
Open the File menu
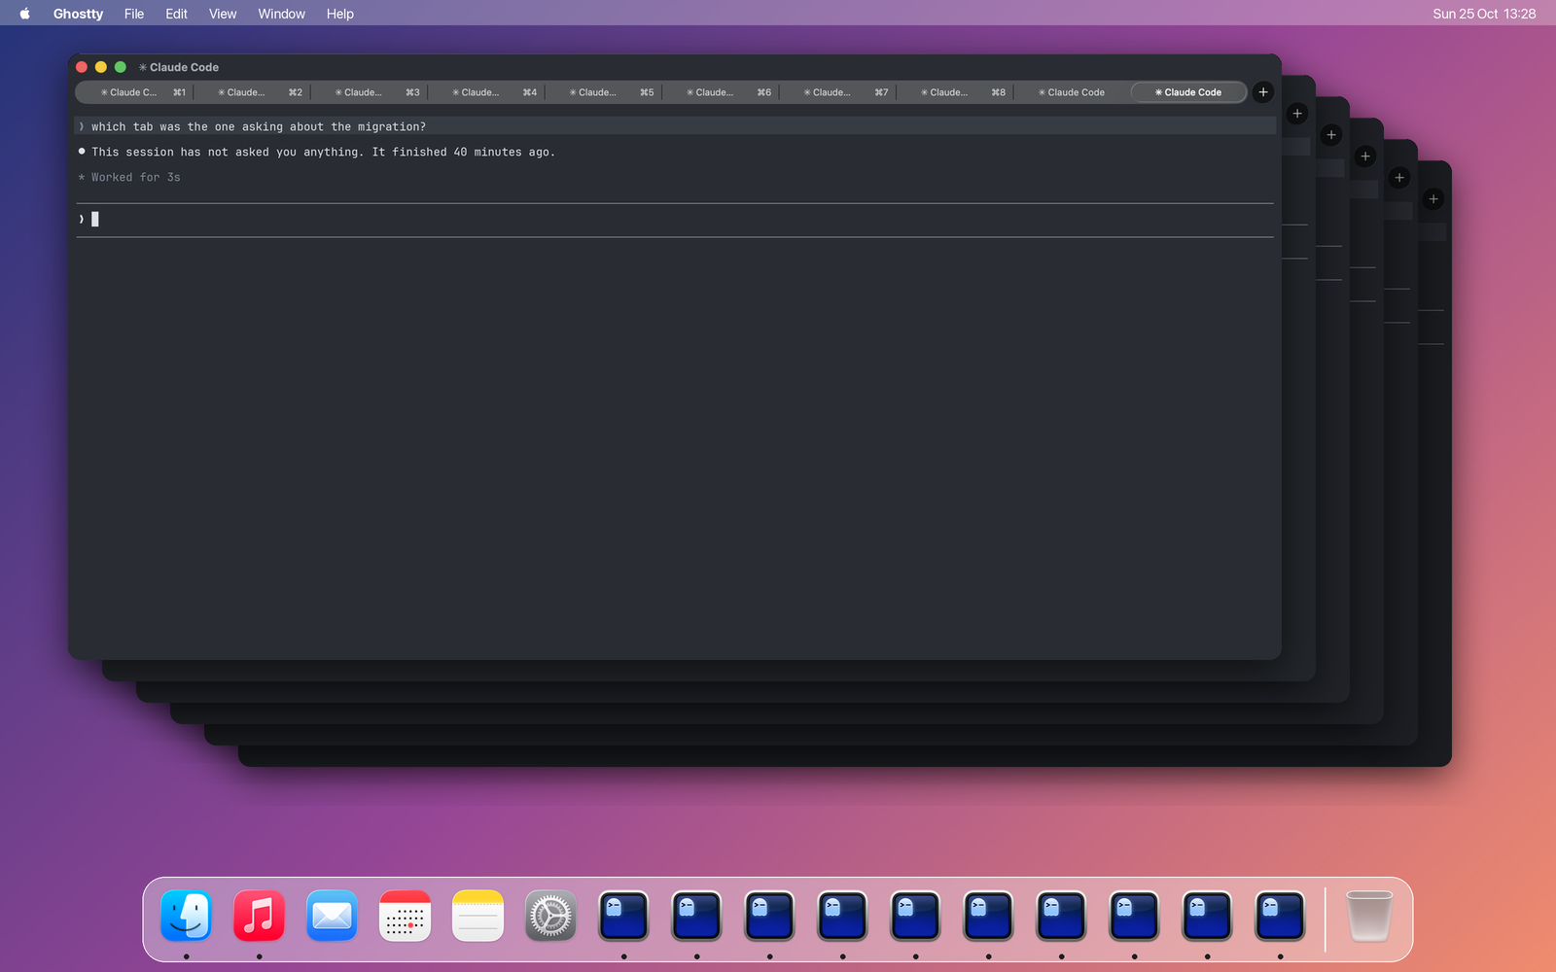point(134,14)
